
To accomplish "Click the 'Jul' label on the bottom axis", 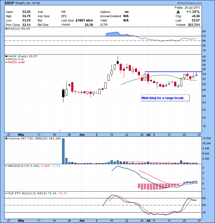I will coord(148,221).
